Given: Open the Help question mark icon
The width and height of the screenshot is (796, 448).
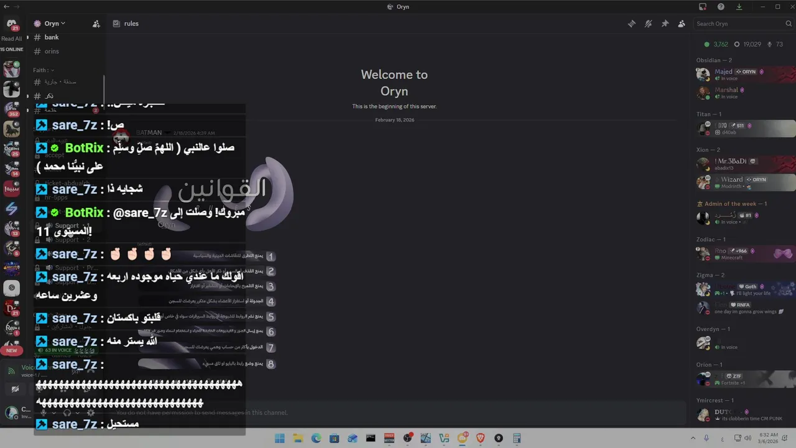Looking at the screenshot, I should [721, 7].
